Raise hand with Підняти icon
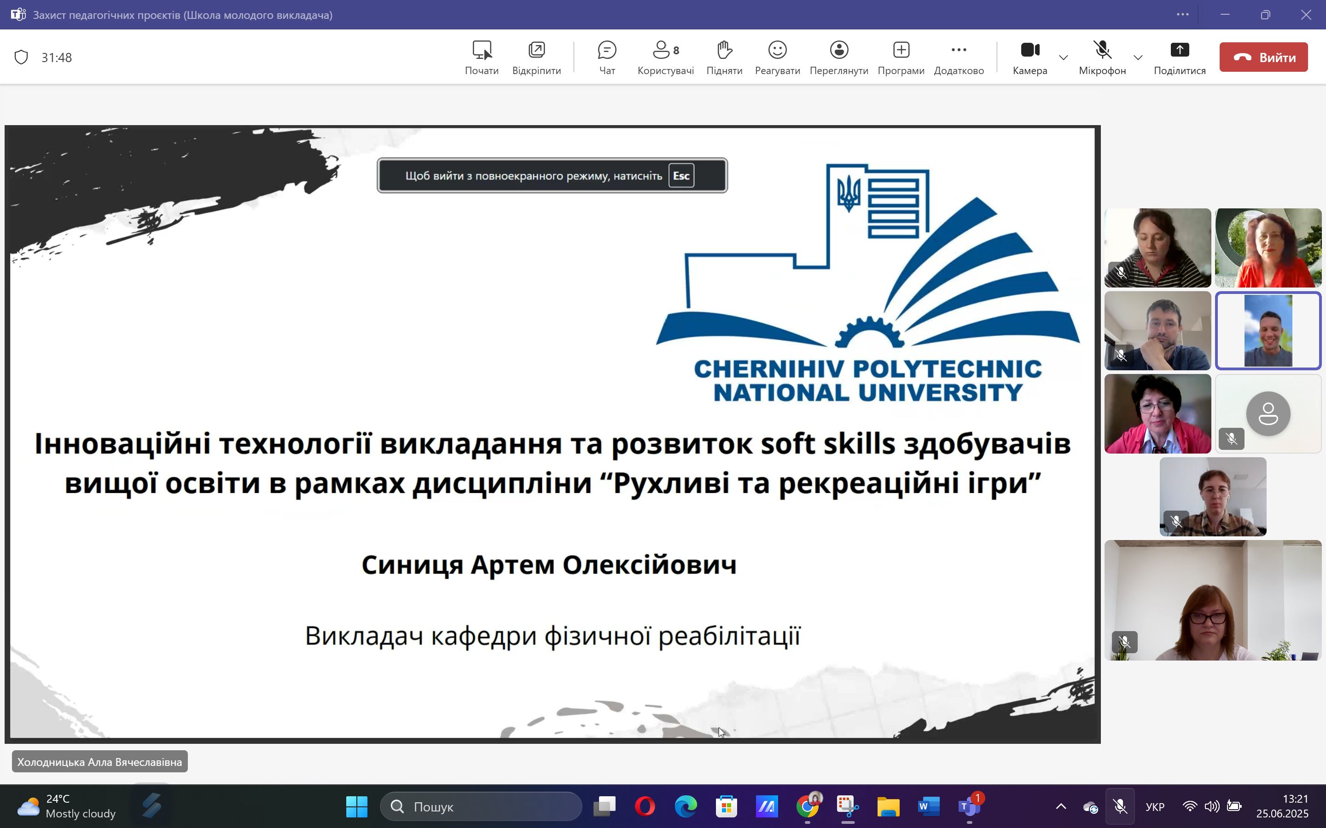The height and width of the screenshot is (828, 1326). [724, 57]
